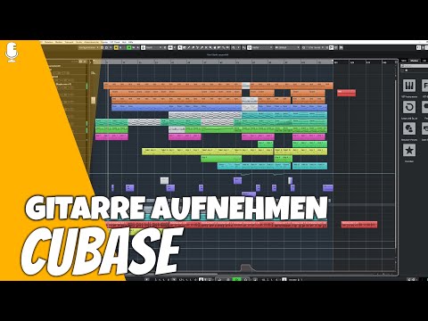Open the Presets tile in the media rack
The height and width of the screenshot is (321, 428).
coord(409,128)
